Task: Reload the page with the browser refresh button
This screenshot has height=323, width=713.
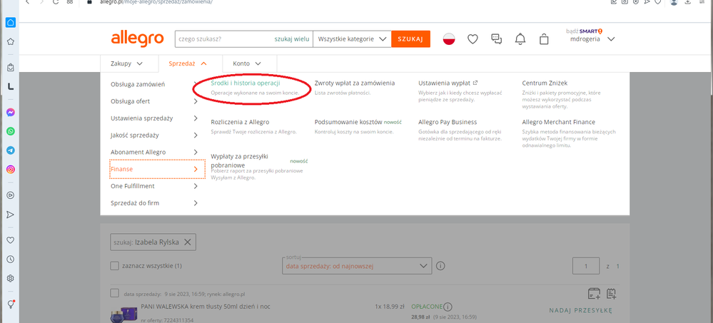Action: [x=56, y=2]
